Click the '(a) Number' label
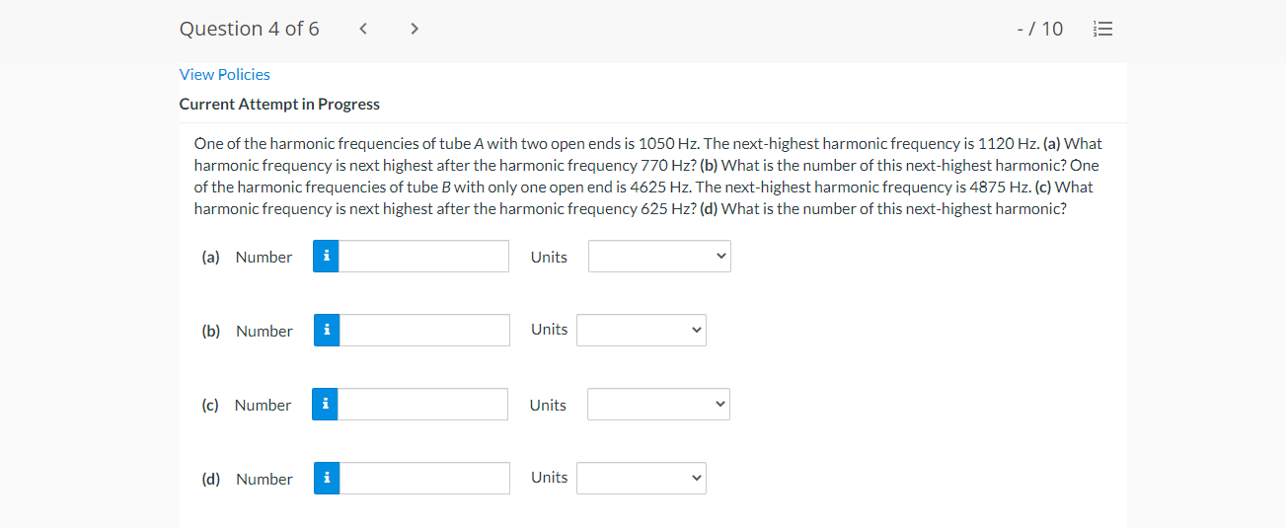 [x=247, y=257]
